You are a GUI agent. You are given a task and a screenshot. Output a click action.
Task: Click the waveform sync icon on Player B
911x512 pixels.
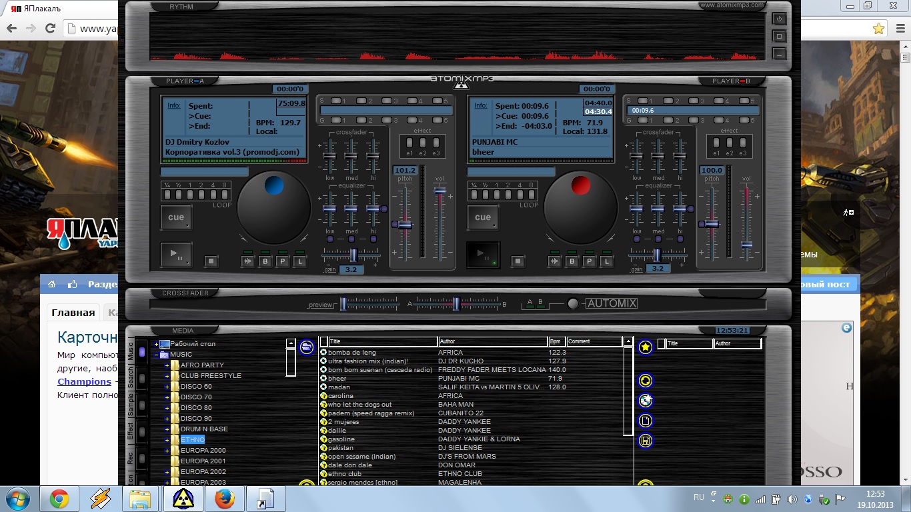click(x=554, y=261)
